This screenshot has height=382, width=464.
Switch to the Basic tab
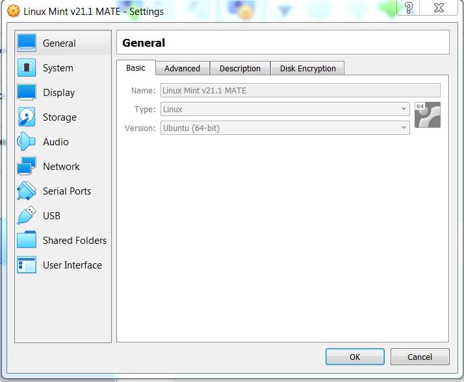click(136, 68)
